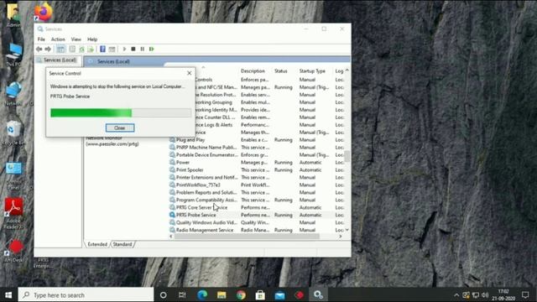
Task: Open Firefox desktop shortcut
Action: click(44, 12)
